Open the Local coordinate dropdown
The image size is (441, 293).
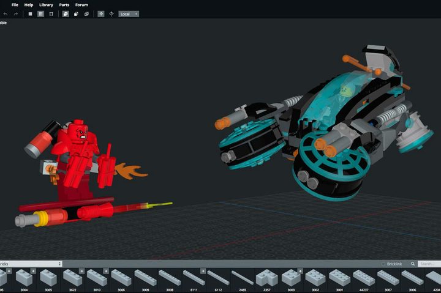pyautogui.click(x=129, y=14)
